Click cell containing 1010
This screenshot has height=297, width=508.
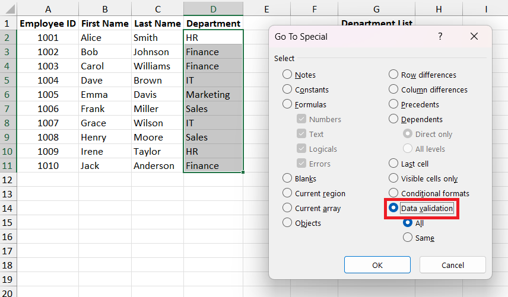(48, 165)
